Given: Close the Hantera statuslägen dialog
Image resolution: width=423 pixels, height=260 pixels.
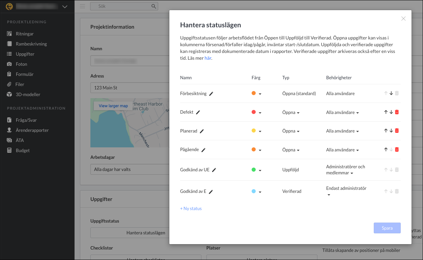Looking at the screenshot, I should pyautogui.click(x=403, y=19).
